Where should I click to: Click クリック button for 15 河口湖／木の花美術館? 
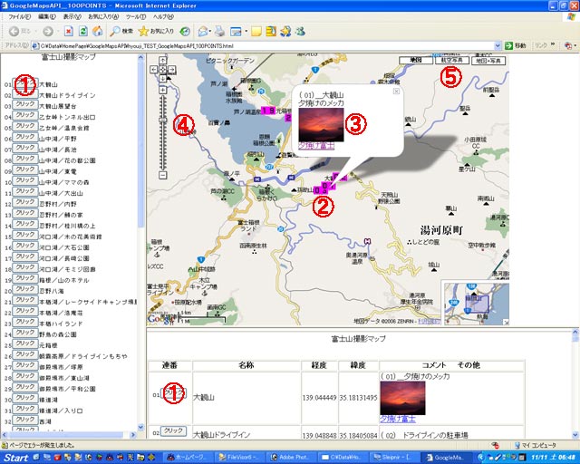tap(25, 235)
